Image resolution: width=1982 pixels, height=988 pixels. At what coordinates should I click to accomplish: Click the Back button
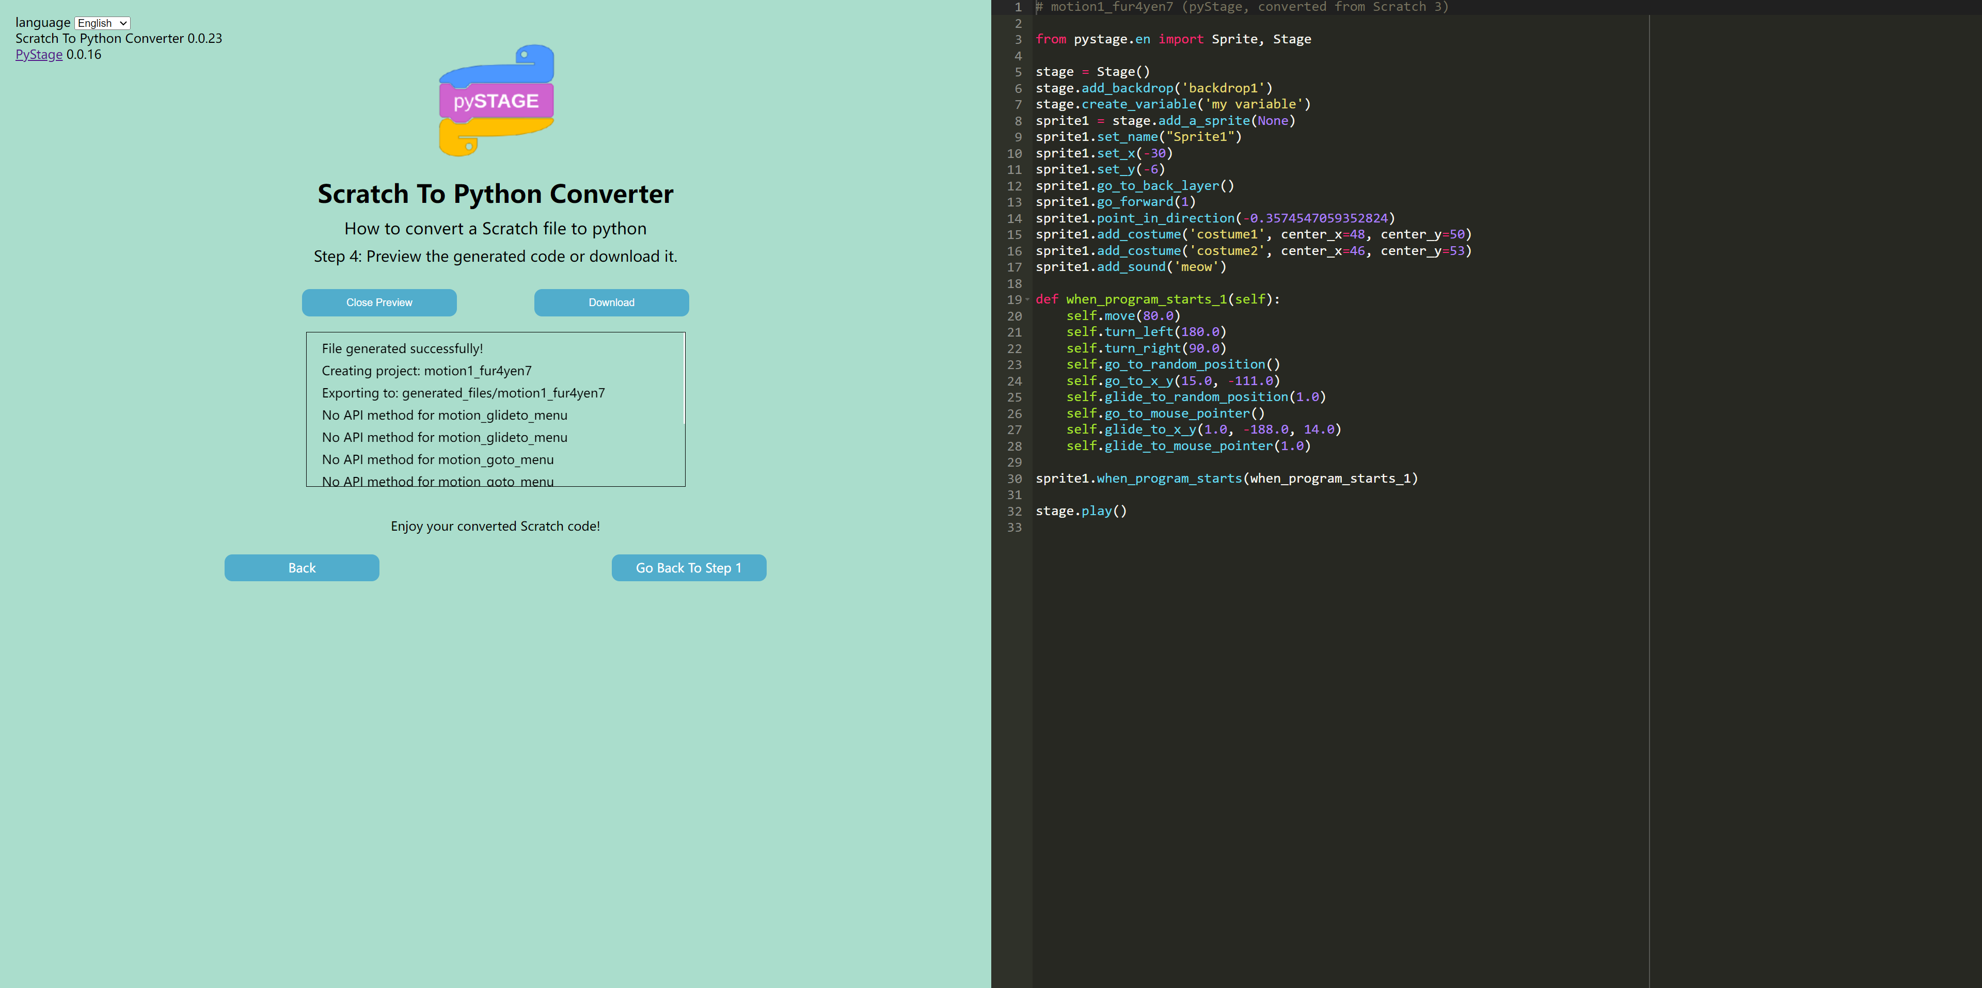pyautogui.click(x=302, y=568)
